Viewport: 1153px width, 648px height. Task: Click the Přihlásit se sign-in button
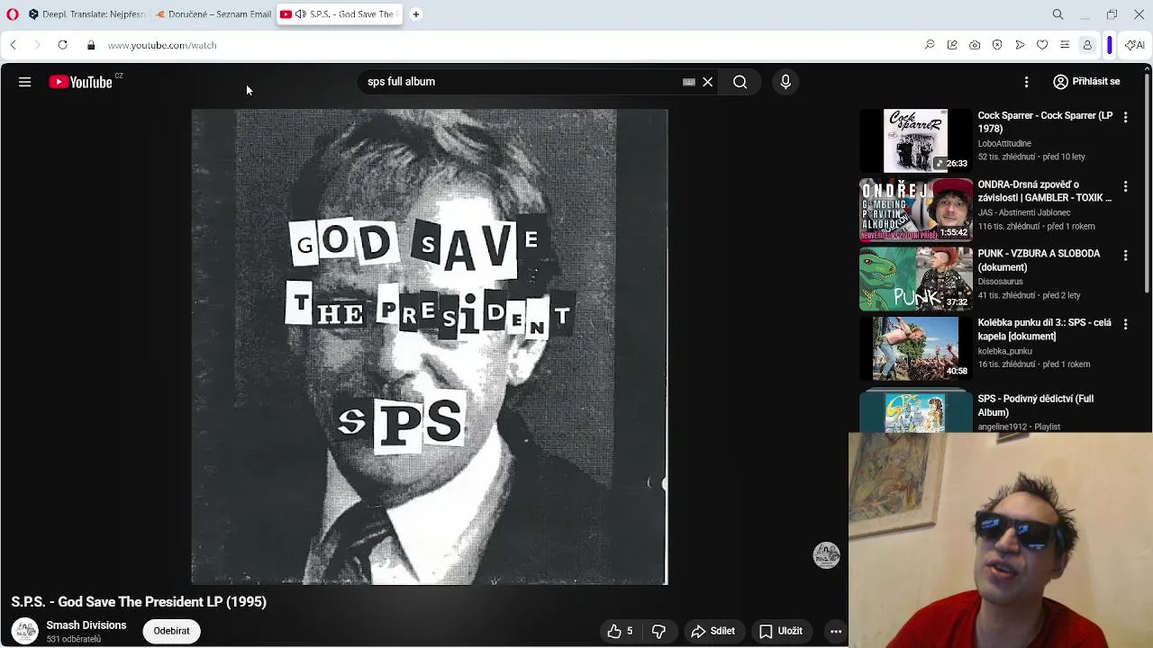[1086, 82]
